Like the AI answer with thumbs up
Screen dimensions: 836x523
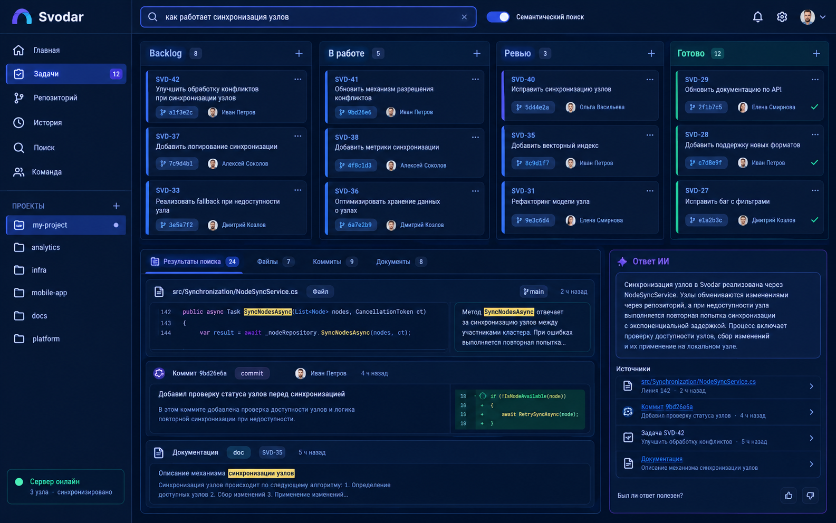789,496
